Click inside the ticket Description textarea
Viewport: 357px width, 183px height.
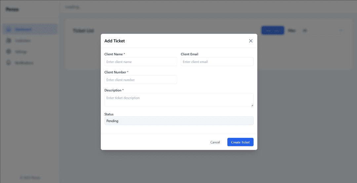(x=179, y=100)
